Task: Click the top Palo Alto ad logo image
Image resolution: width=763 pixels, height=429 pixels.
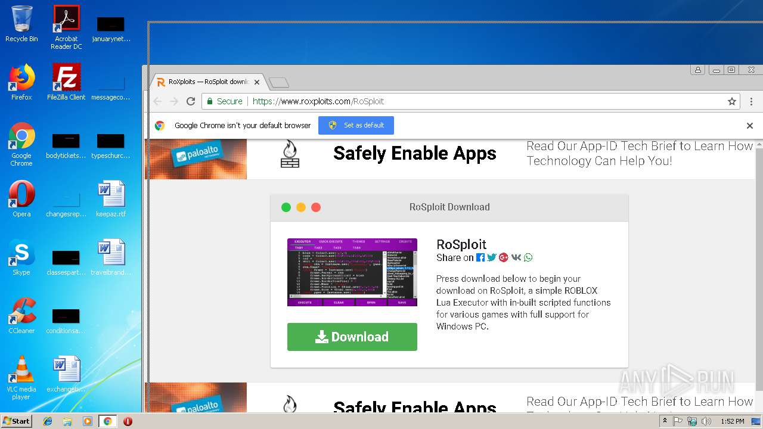Action: pos(196,158)
